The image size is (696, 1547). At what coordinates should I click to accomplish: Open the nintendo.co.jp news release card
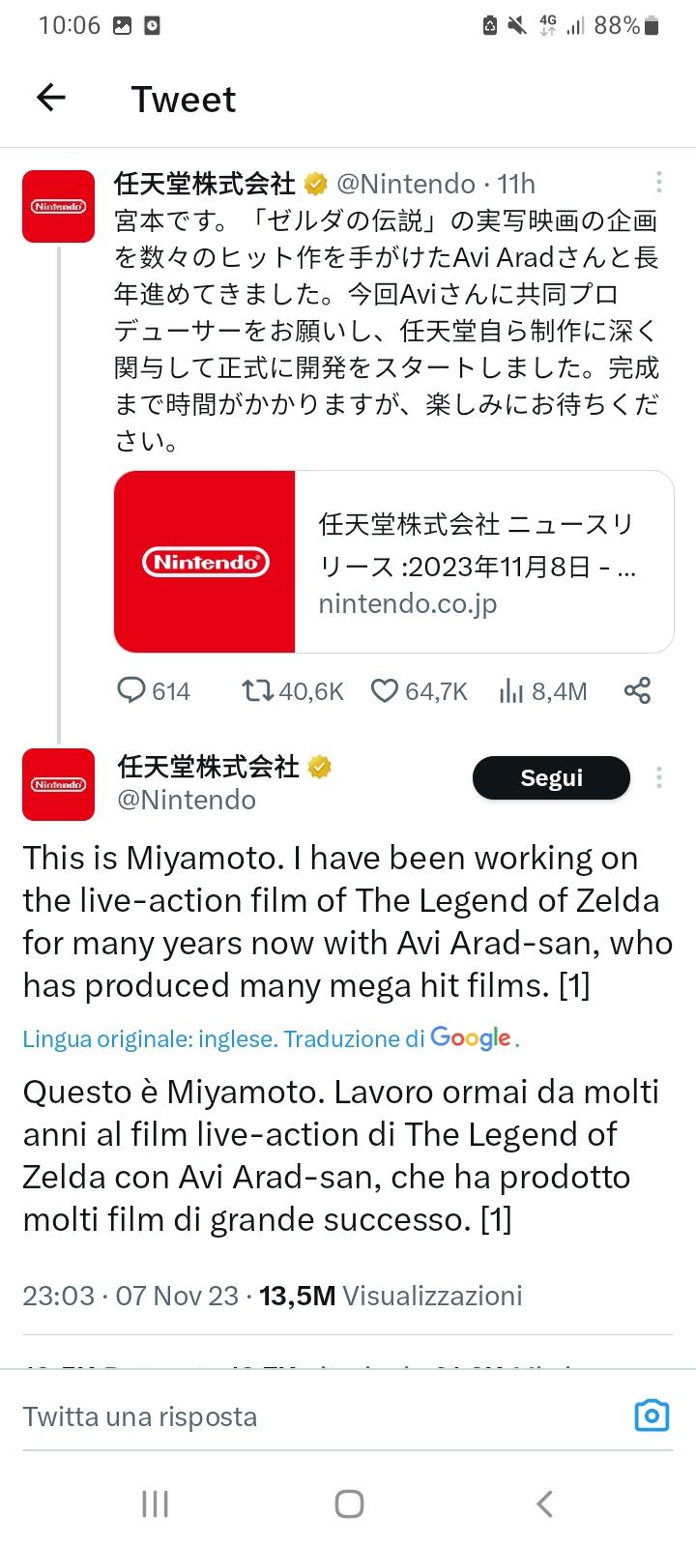(x=481, y=563)
